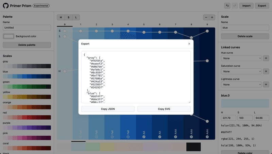272x154 pixels.
Task: Click Copy JSON button
Action: [x=108, y=109]
